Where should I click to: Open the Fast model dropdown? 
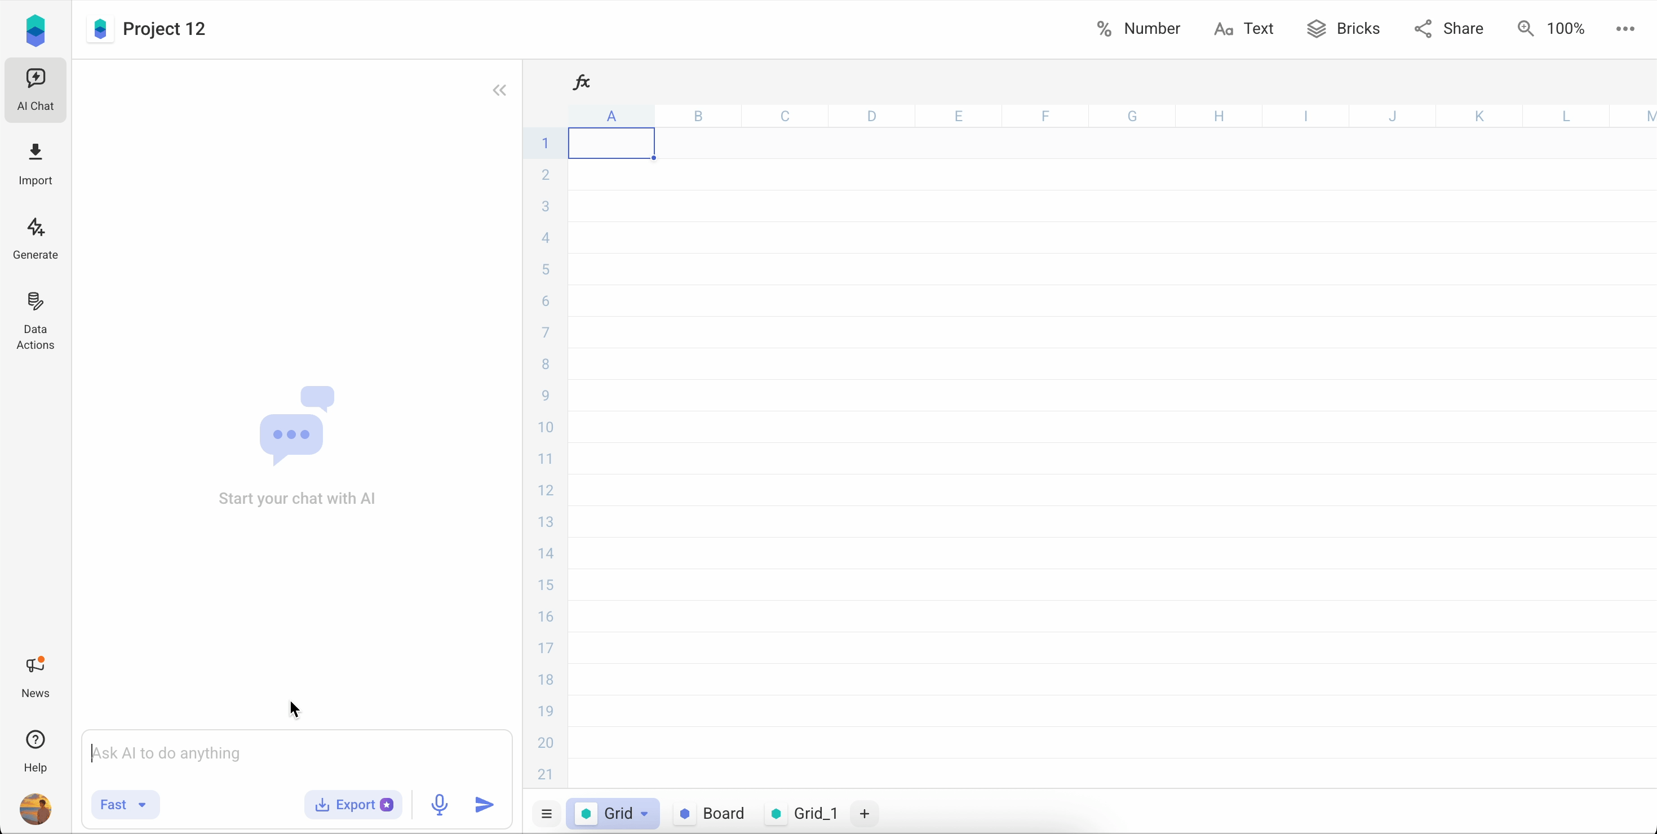[125, 805]
